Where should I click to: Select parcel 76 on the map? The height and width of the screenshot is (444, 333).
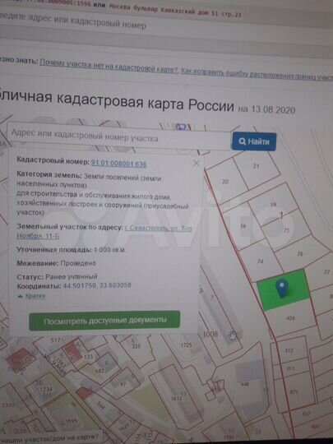click(x=300, y=254)
